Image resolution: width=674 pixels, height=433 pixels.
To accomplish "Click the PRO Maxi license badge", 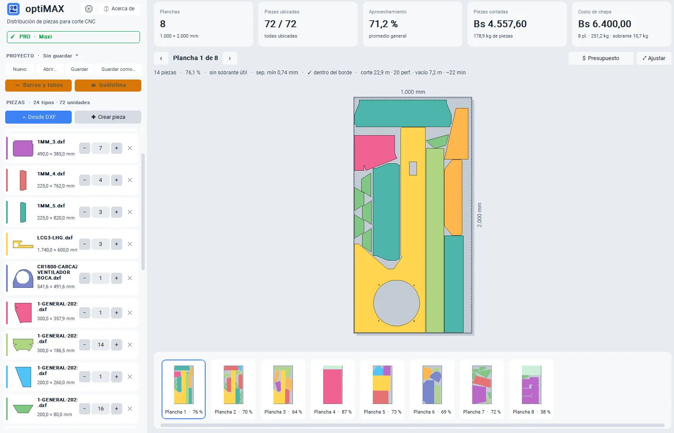I will click(x=73, y=37).
